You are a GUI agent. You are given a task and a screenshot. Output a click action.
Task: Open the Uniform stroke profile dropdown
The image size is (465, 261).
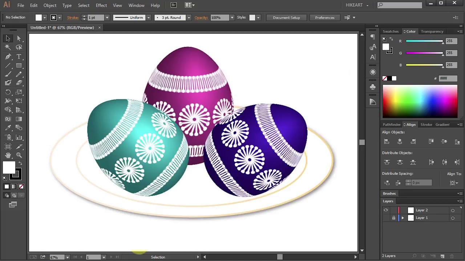(148, 17)
